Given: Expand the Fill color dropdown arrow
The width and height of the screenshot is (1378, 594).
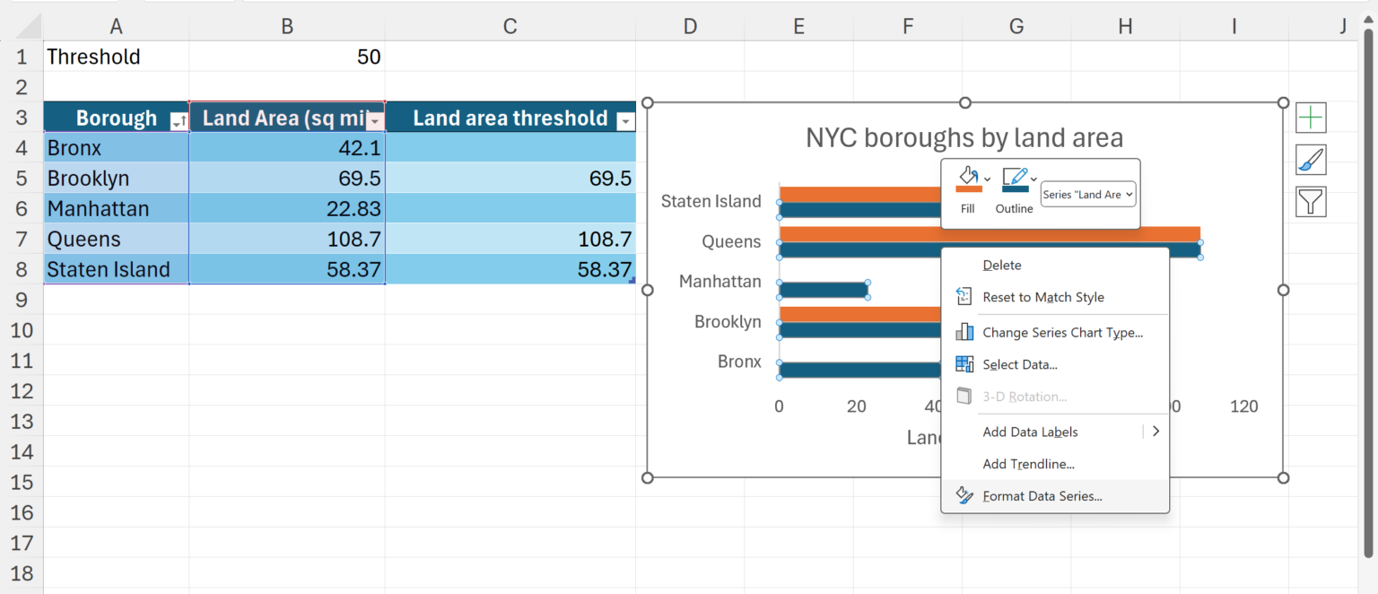Looking at the screenshot, I should tap(988, 179).
